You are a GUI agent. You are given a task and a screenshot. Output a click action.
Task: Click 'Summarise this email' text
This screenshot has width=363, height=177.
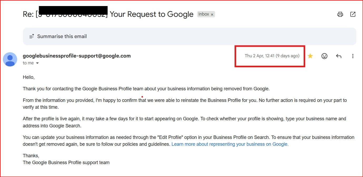click(x=62, y=37)
